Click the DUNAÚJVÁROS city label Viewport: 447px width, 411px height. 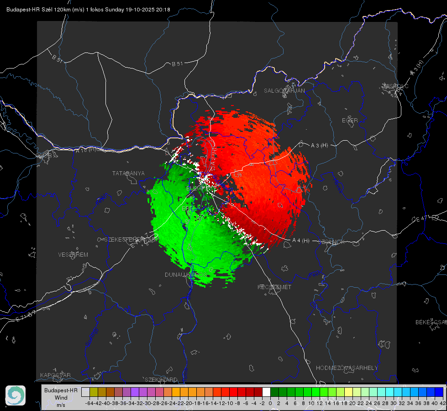click(x=186, y=274)
